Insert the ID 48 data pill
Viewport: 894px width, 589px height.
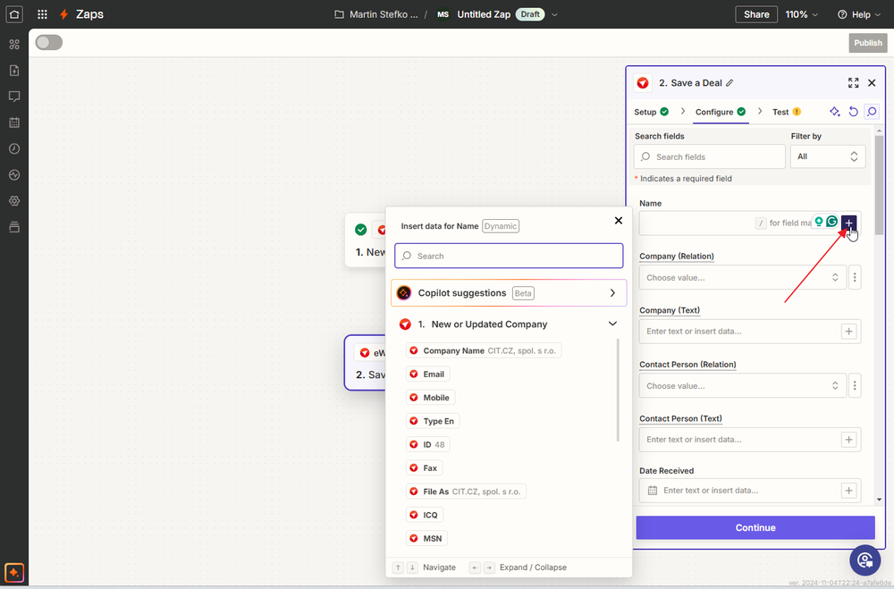pos(427,445)
